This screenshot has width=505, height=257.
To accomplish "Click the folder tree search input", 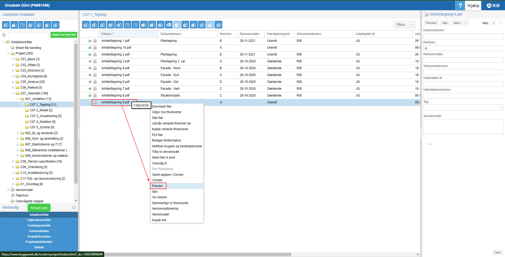I will [x=28, y=35].
